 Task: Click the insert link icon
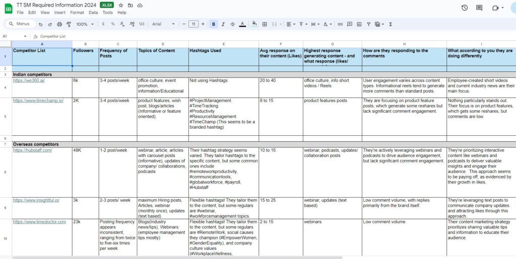340,24
